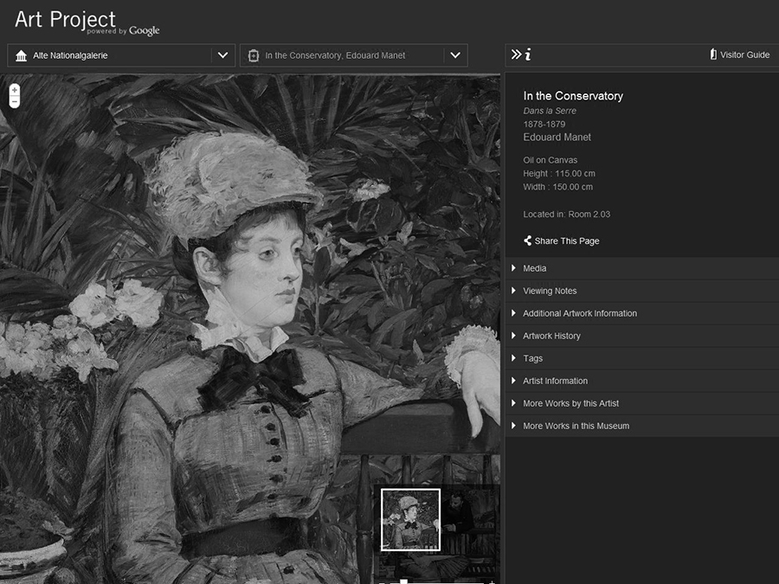Zoom out using the minus button
Image resolution: width=779 pixels, height=584 pixels.
(x=15, y=102)
